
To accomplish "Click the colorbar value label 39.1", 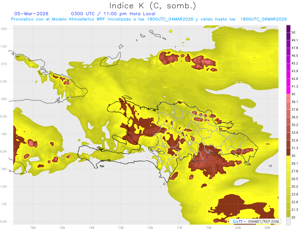I will point(295,102).
